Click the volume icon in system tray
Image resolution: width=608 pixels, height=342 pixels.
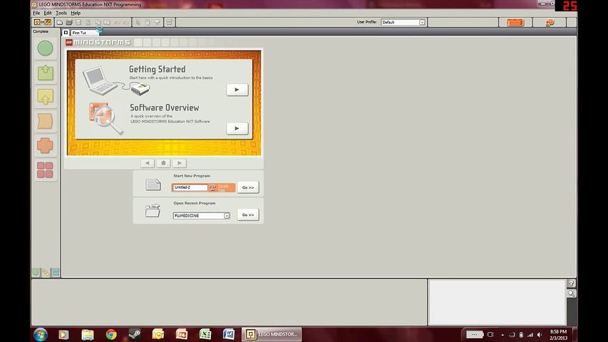[540, 335]
